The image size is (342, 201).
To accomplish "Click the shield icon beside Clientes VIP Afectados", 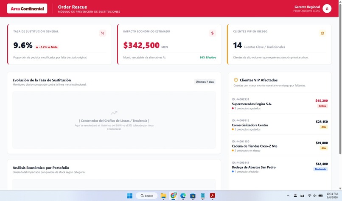I will [236, 80].
